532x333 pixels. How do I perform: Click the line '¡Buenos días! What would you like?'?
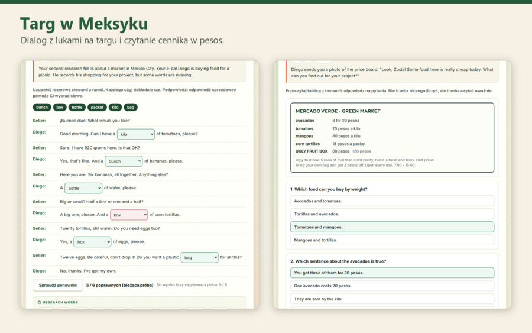pyautogui.click(x=95, y=121)
